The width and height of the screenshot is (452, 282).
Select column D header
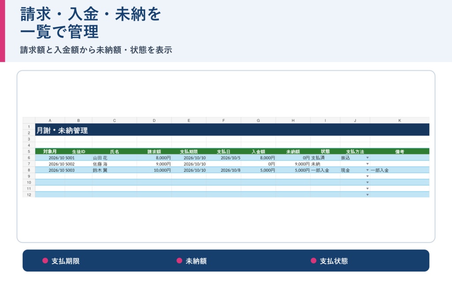point(154,121)
